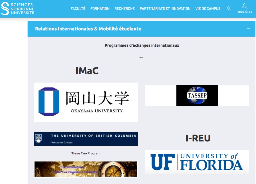Open the Faculté menu
This screenshot has width=256, height=184.
click(78, 9)
